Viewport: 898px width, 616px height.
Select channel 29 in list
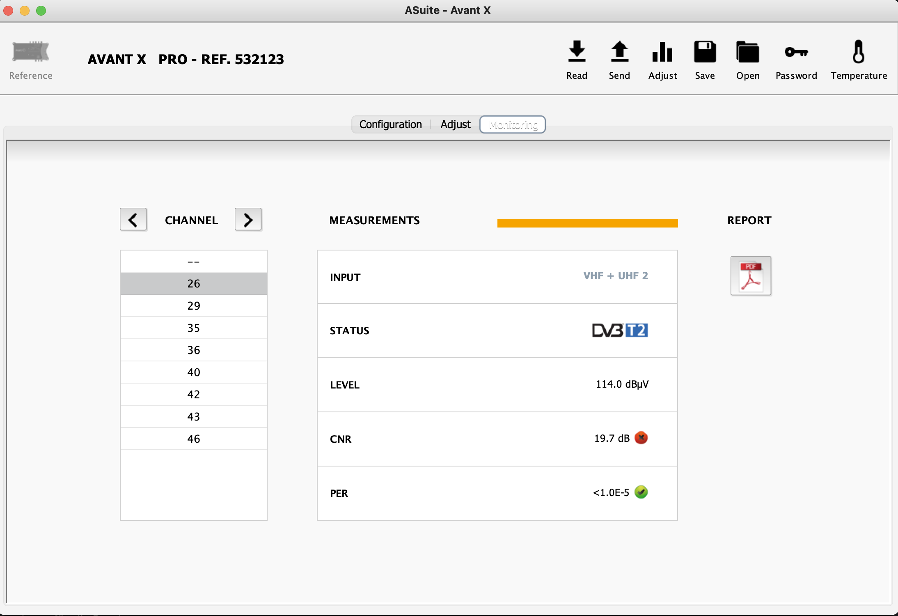(x=193, y=306)
